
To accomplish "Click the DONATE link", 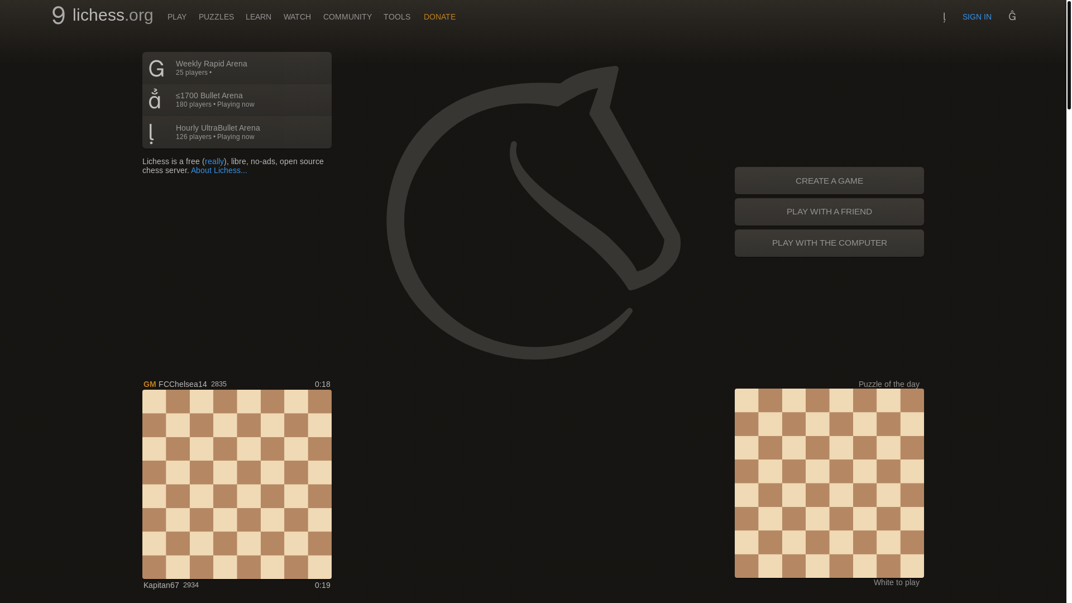I will [439, 17].
